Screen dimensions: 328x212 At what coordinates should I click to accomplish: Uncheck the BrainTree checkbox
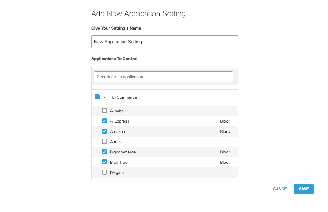click(x=104, y=162)
